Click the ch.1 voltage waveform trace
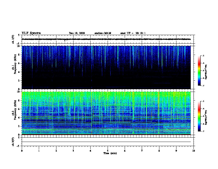The width and height of the screenshot is (218, 169). 106,39
